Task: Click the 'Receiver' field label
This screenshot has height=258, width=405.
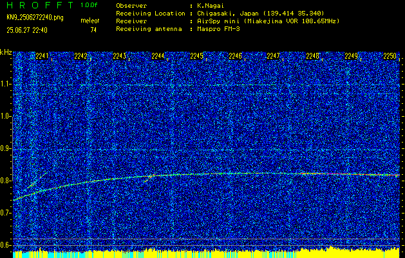Action: tap(131, 21)
